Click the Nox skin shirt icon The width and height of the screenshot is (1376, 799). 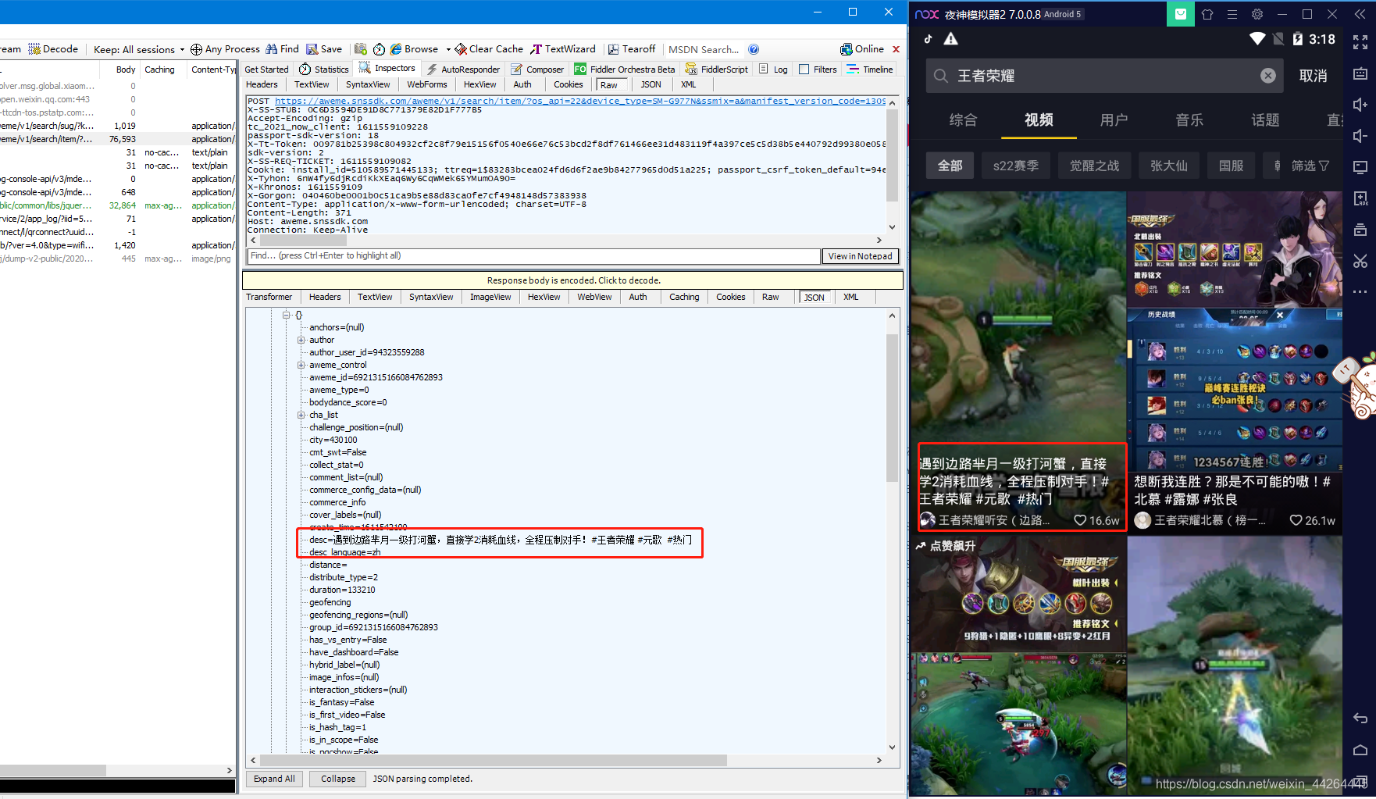(1207, 14)
